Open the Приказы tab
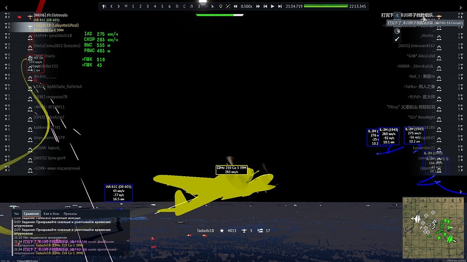The height and width of the screenshot is (262, 467). 70,214
